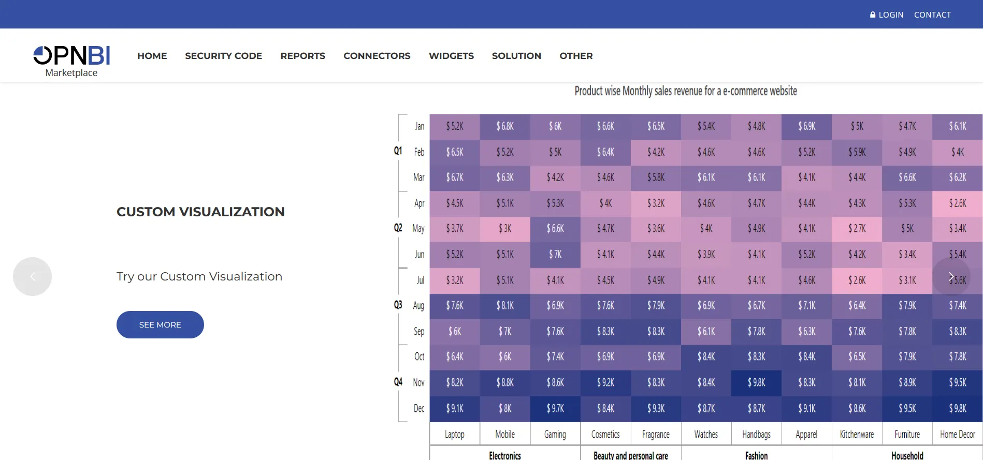
Task: Select the Home Decor April $2.6K cell
Action: click(x=958, y=203)
